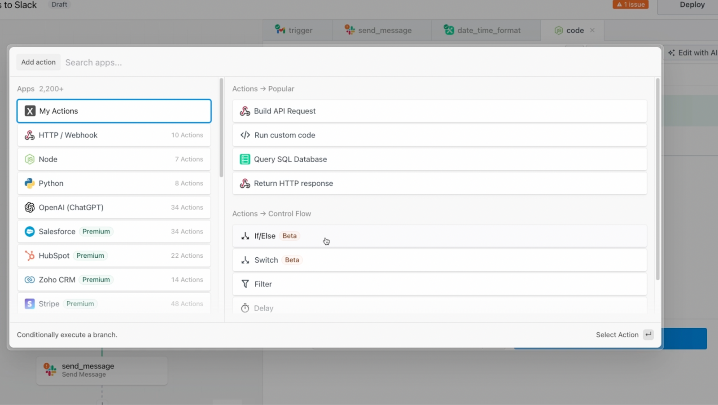718x405 pixels.
Task: Choose the Filter action
Action: point(439,284)
